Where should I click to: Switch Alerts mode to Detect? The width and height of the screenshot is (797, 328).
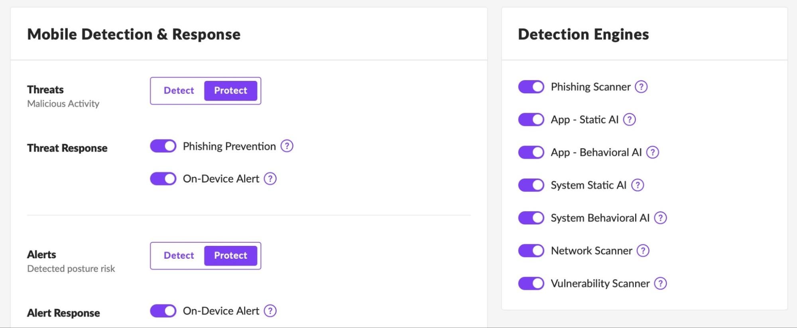(179, 256)
